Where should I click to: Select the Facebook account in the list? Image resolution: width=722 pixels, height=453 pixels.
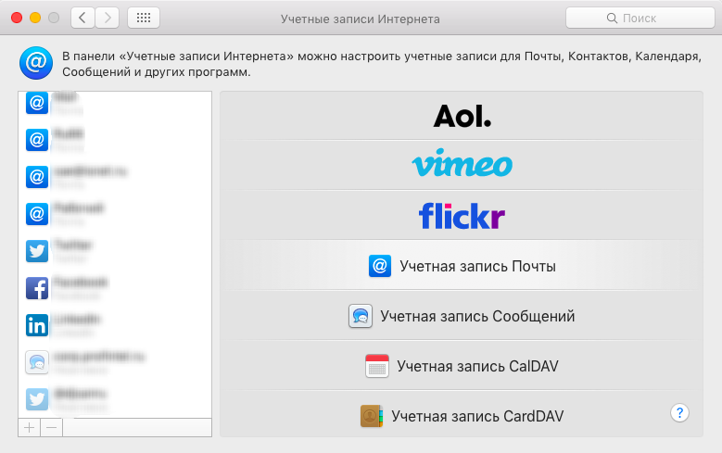pos(115,288)
